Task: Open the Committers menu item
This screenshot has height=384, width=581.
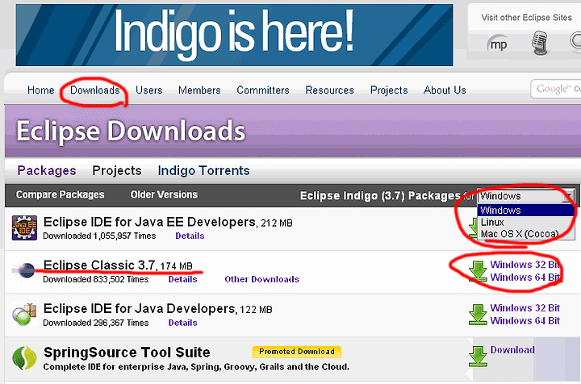Action: pyautogui.click(x=263, y=90)
